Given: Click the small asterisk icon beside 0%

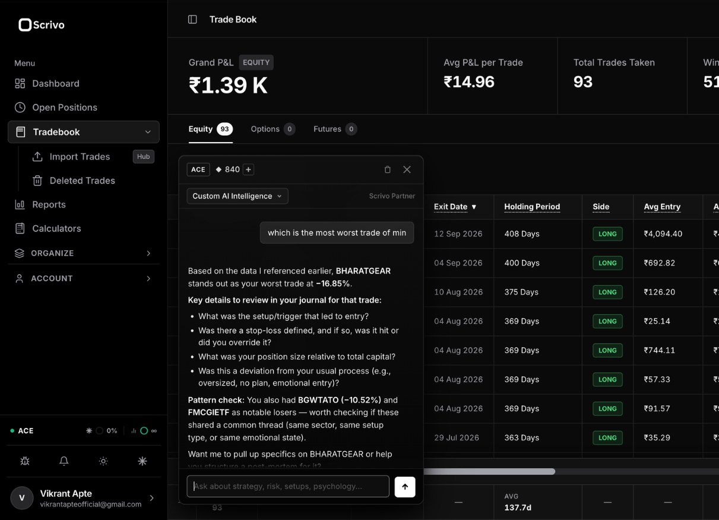Looking at the screenshot, I should coord(89,431).
